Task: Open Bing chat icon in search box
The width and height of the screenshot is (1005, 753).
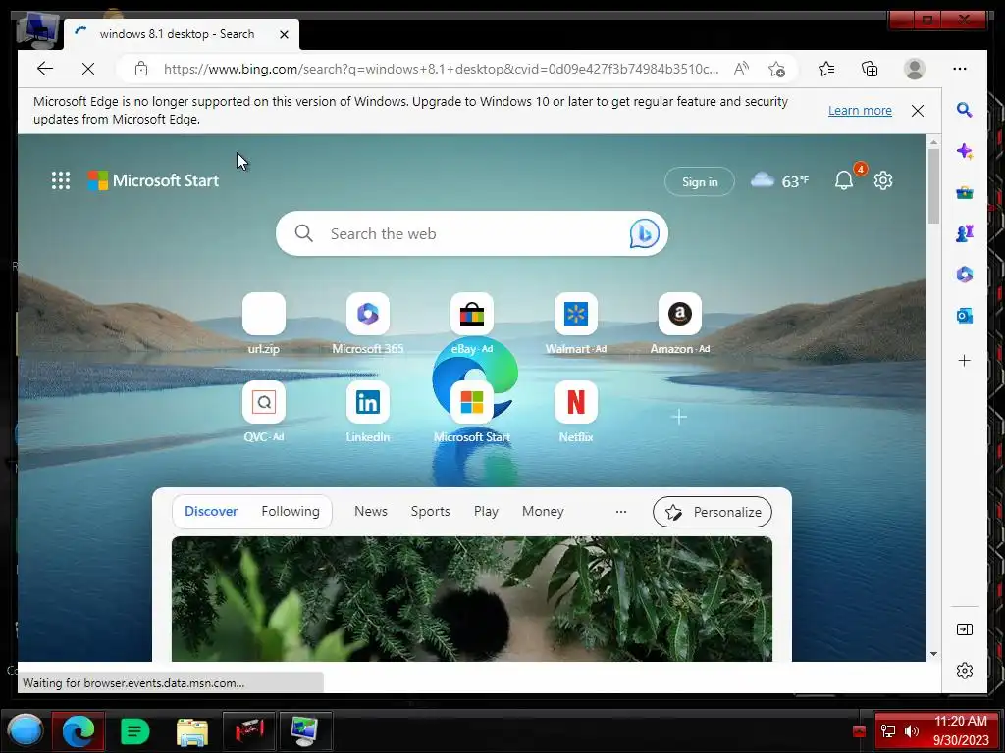Action: click(644, 233)
